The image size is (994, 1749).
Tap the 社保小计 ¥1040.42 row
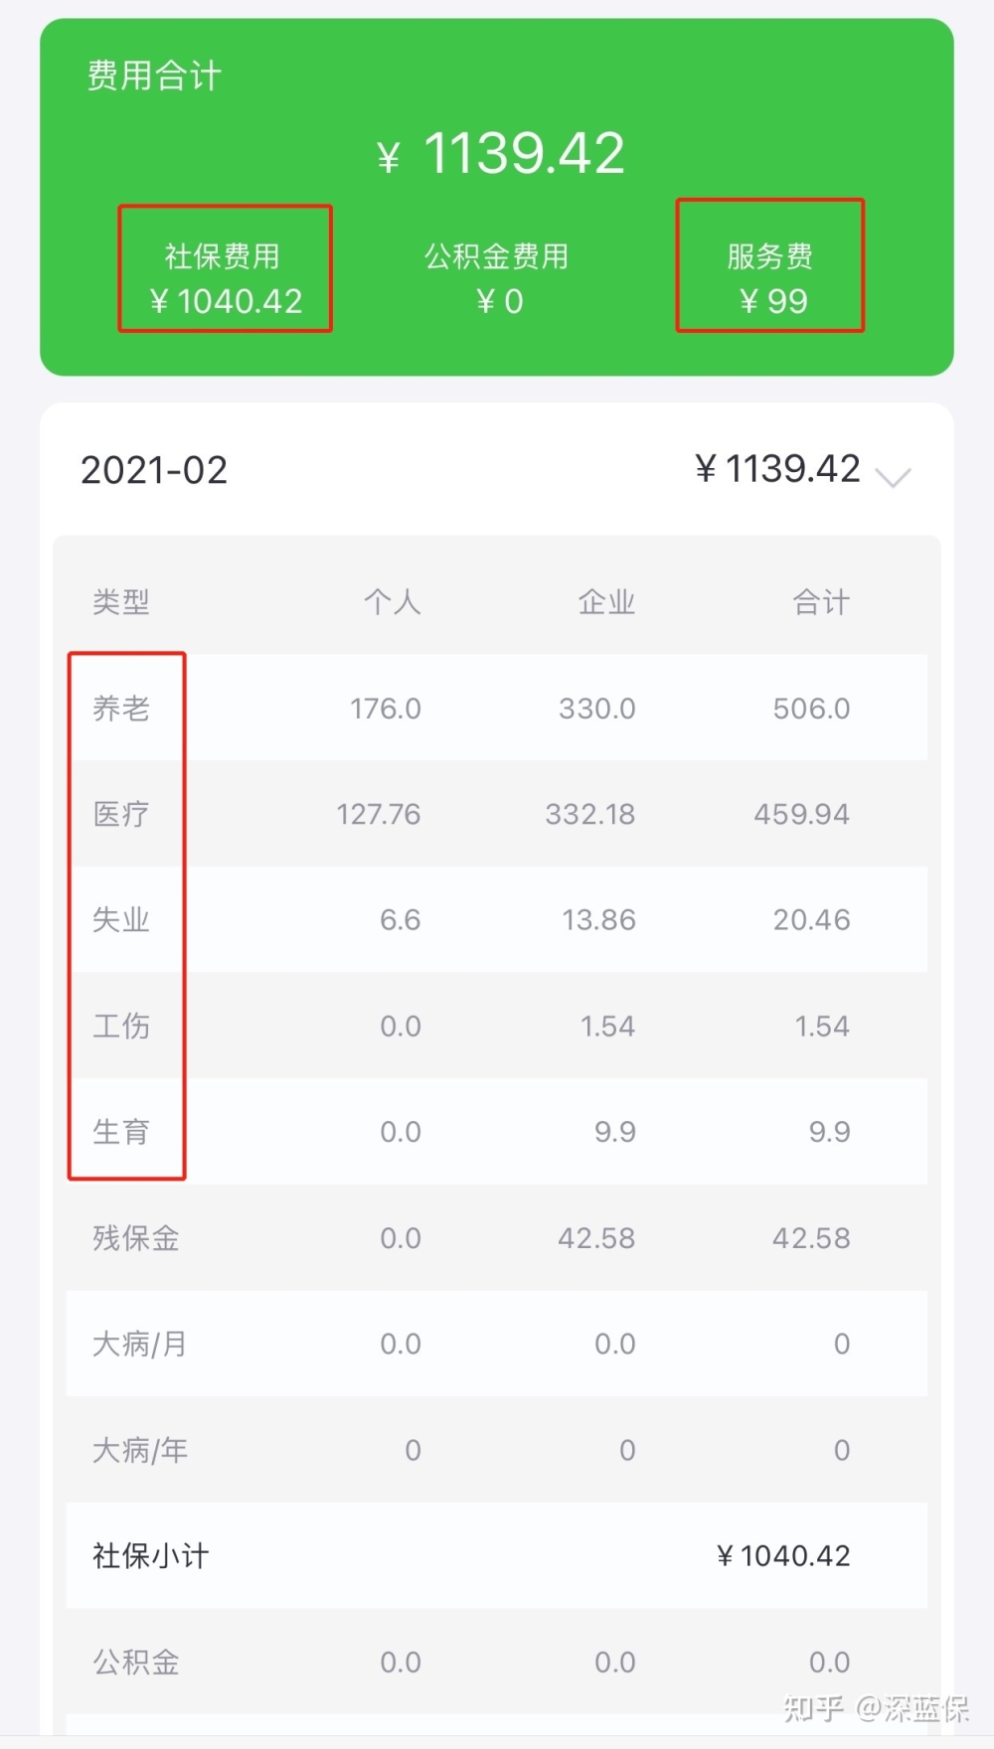tap(497, 1555)
